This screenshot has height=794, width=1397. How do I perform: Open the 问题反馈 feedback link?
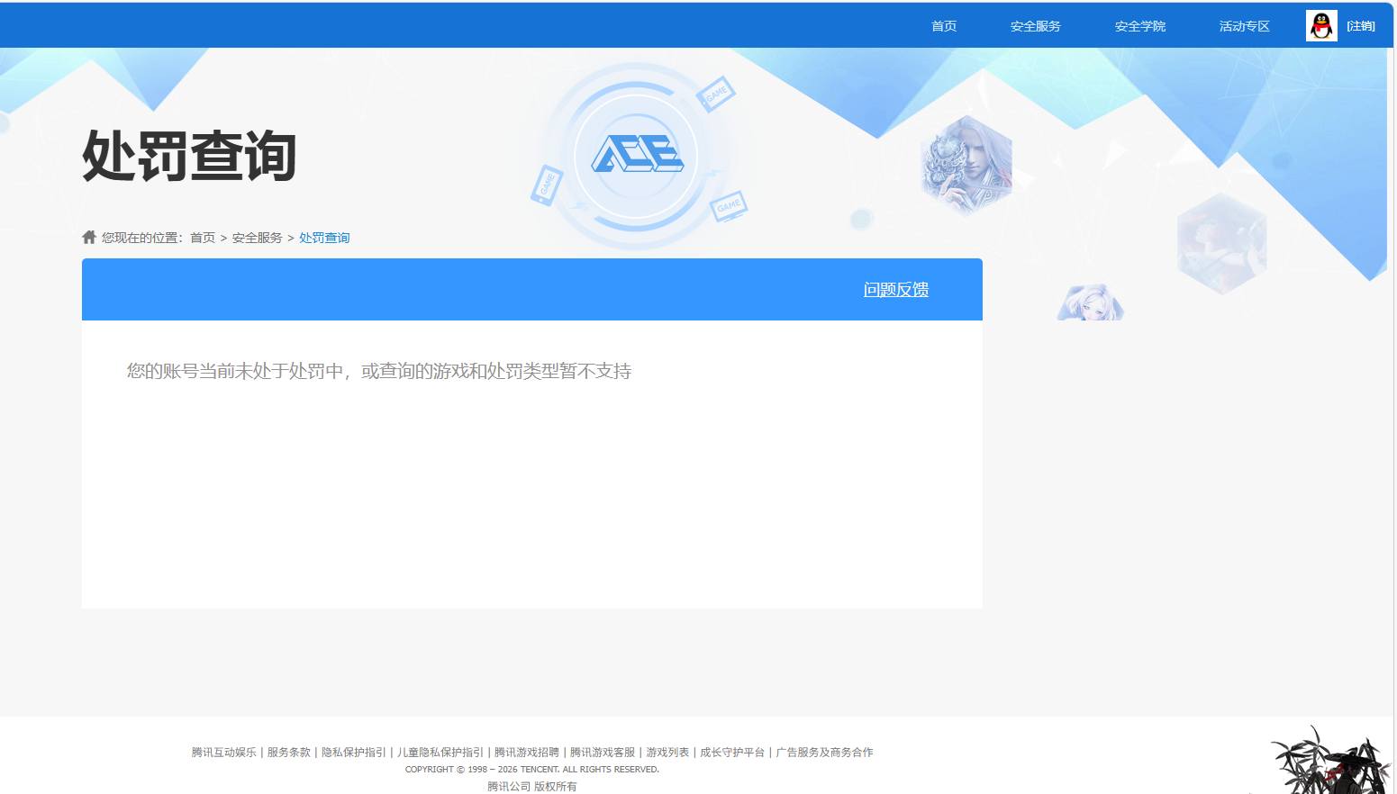click(x=895, y=289)
